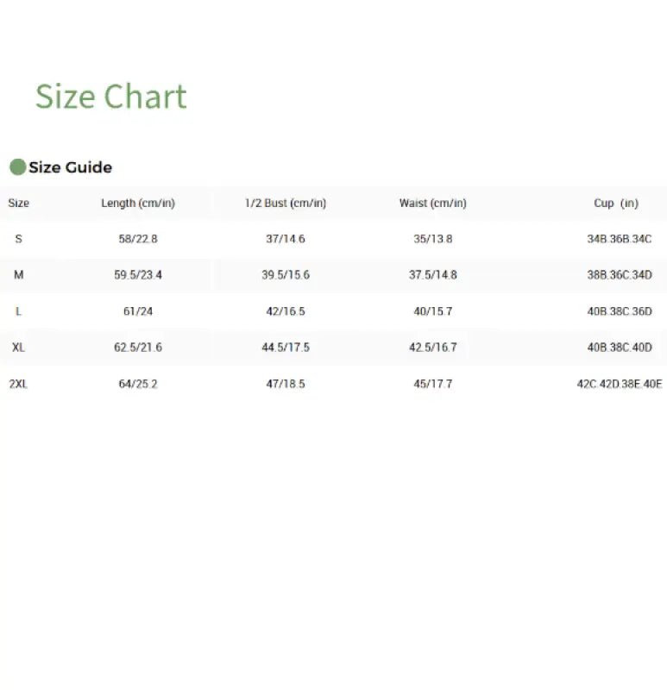Click the 39.5/15.6 half bust value
This screenshot has width=667, height=690.
coord(286,275)
